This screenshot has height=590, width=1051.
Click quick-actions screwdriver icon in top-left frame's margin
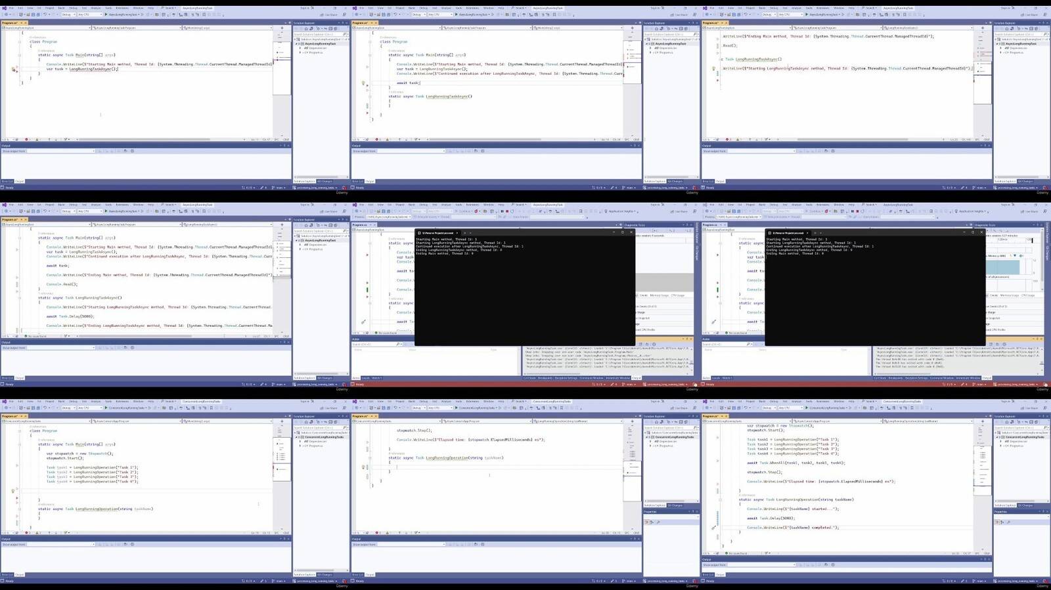[13, 69]
